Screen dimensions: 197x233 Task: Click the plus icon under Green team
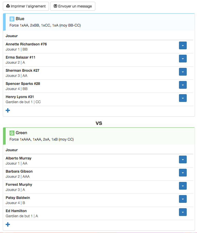point(8,224)
